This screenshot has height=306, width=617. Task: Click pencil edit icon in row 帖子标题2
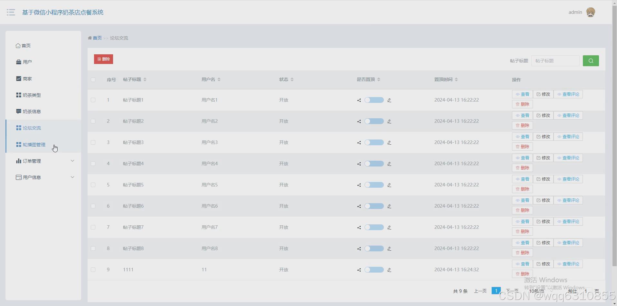click(389, 122)
